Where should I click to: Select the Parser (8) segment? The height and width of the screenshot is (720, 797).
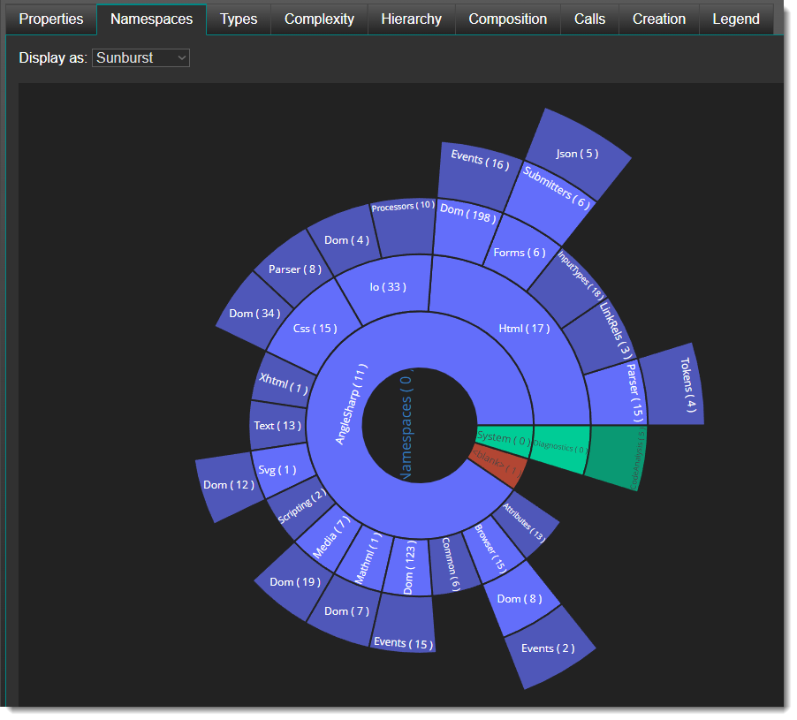[295, 269]
